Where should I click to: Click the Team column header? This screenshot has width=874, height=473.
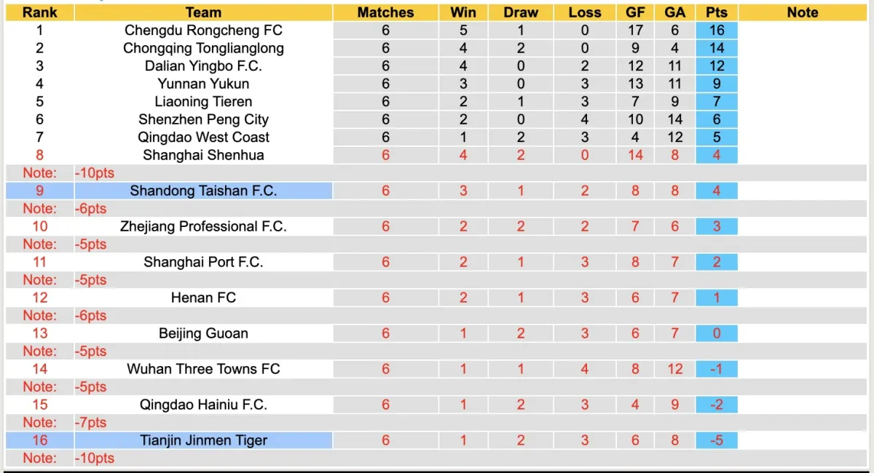[x=203, y=12]
